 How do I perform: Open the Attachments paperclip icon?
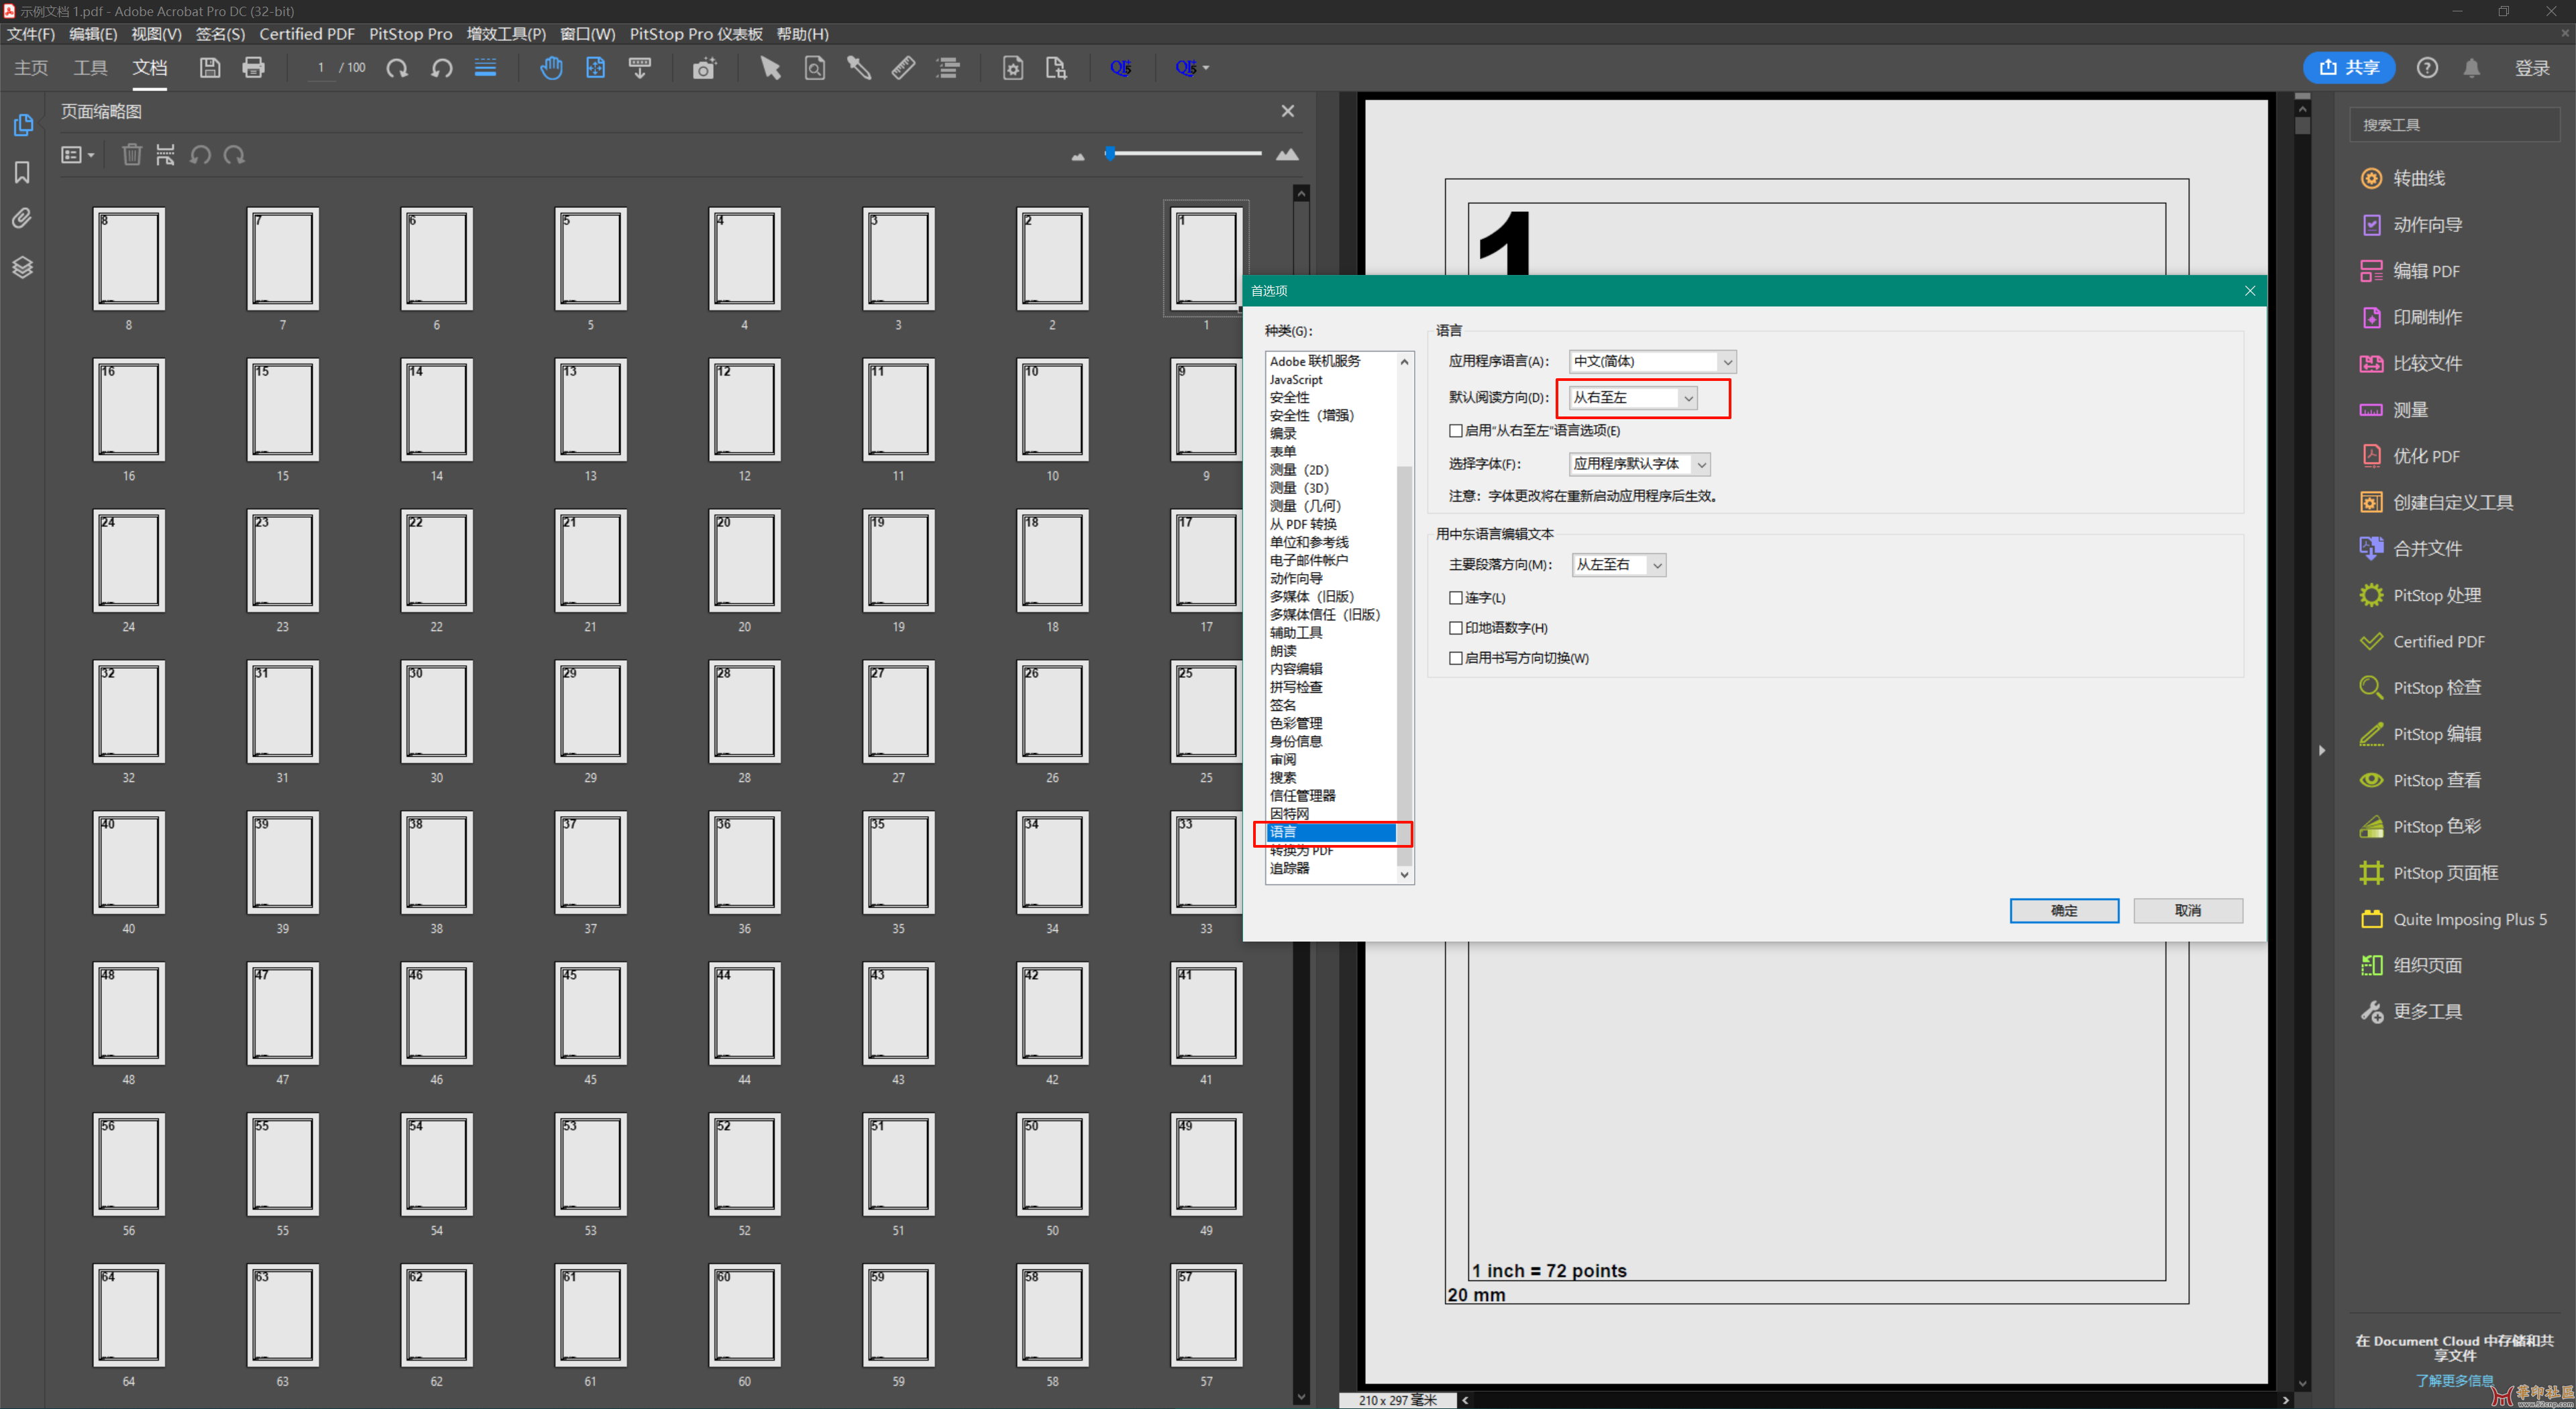[x=22, y=218]
